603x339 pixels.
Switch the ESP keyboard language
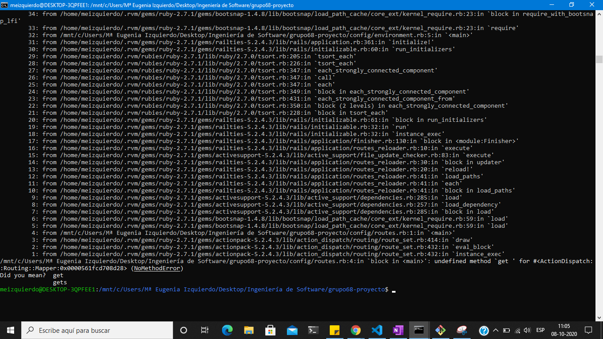[540, 330]
